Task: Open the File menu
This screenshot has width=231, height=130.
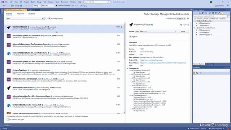Action: [x=6, y=2]
